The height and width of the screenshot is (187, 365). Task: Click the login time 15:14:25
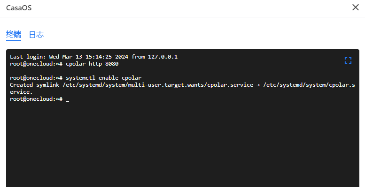pos(99,57)
